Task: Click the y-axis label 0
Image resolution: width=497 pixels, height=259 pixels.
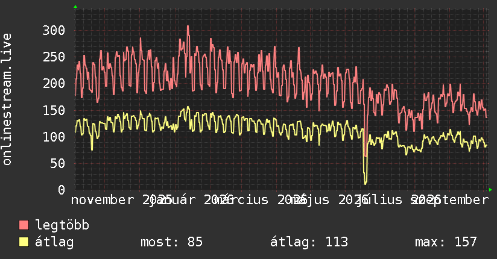Action: [x=62, y=190]
